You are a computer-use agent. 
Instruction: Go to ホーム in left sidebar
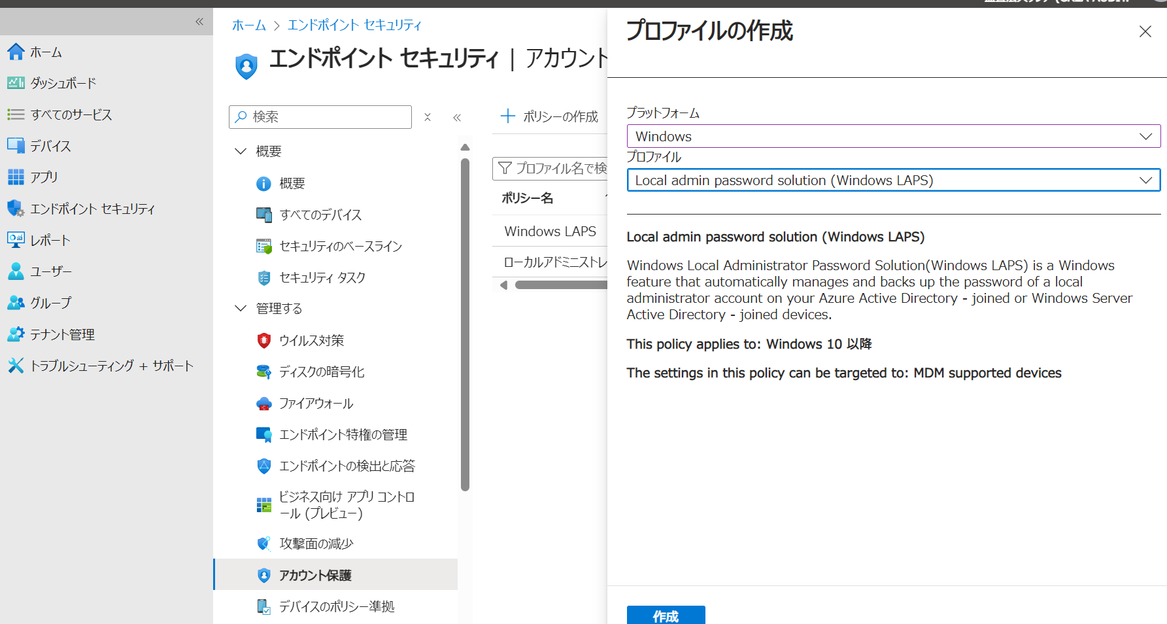pos(46,52)
